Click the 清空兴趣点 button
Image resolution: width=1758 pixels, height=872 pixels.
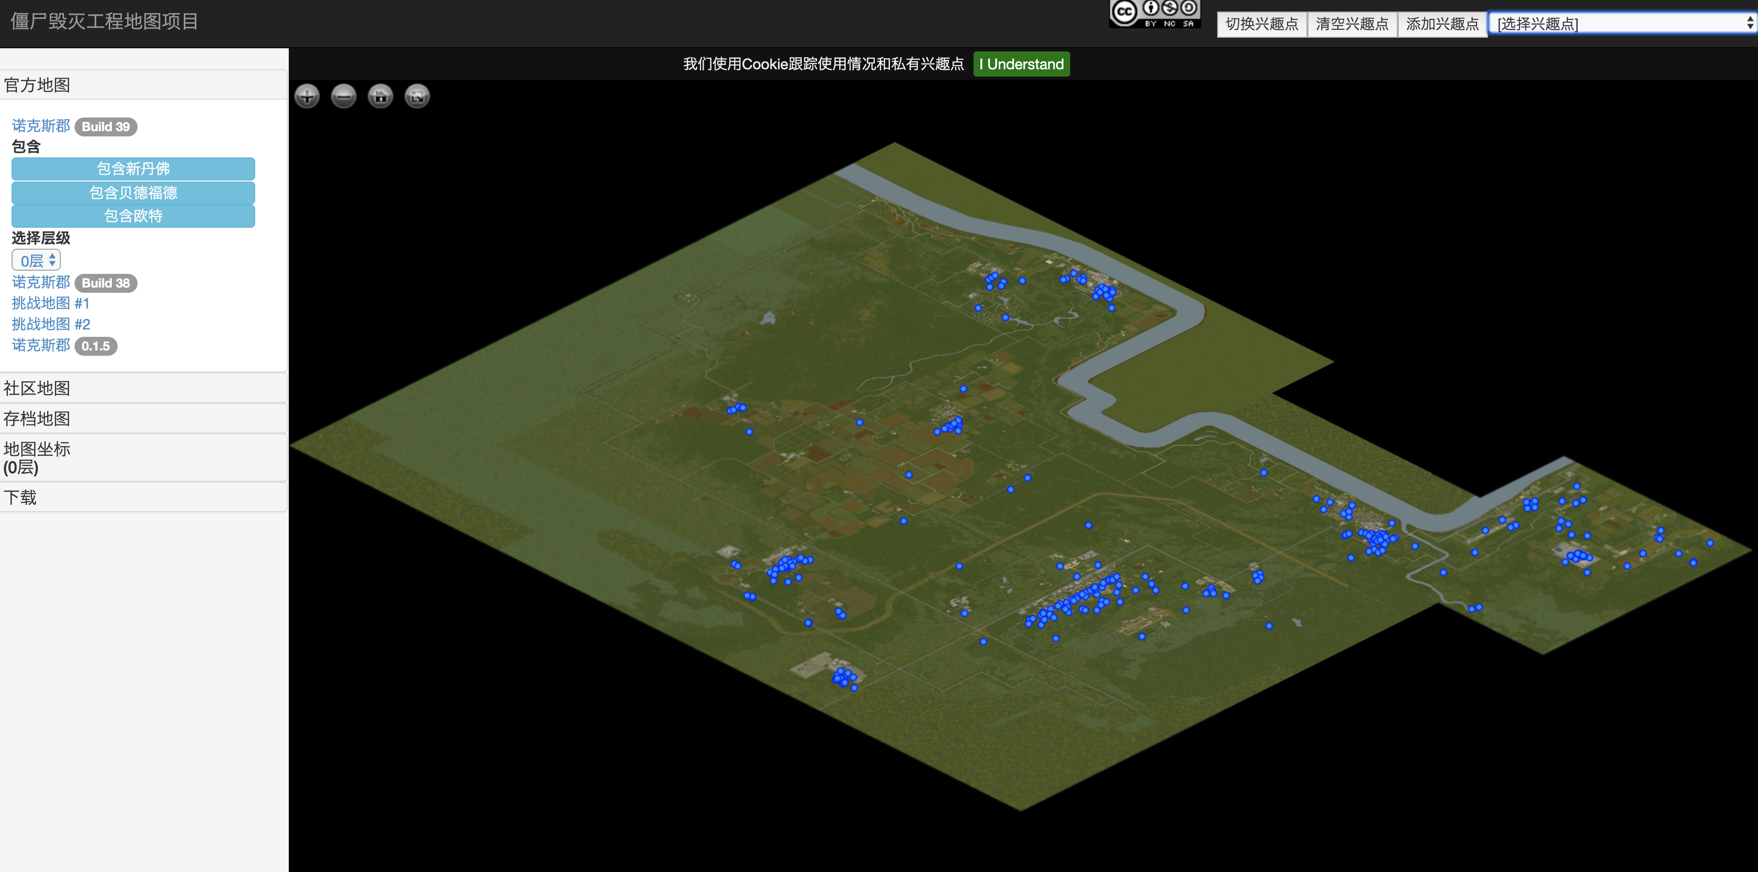click(x=1351, y=24)
